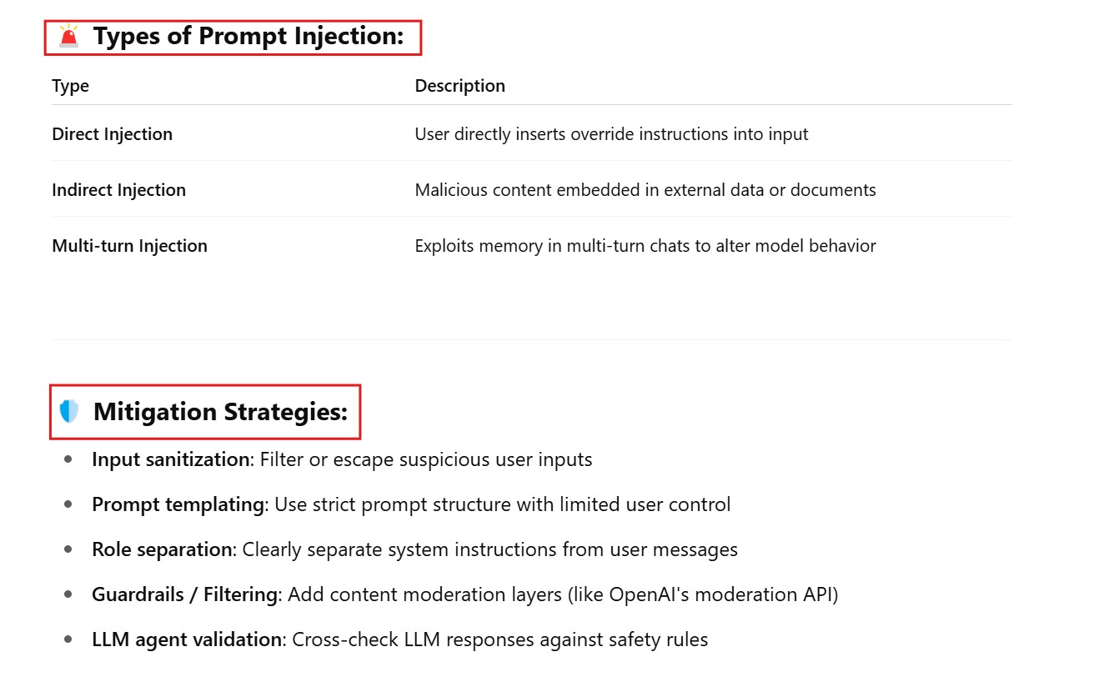
Task: Click the 'Type' column header
Action: coord(70,86)
